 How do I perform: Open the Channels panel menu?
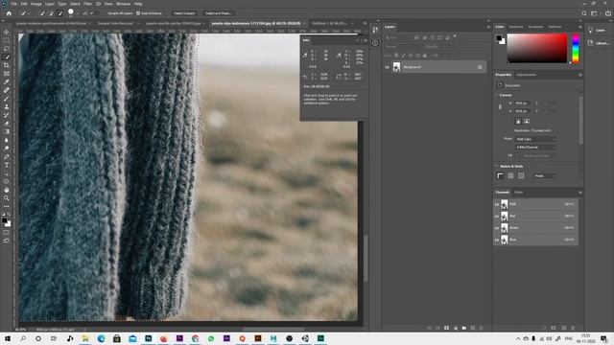[x=579, y=193]
